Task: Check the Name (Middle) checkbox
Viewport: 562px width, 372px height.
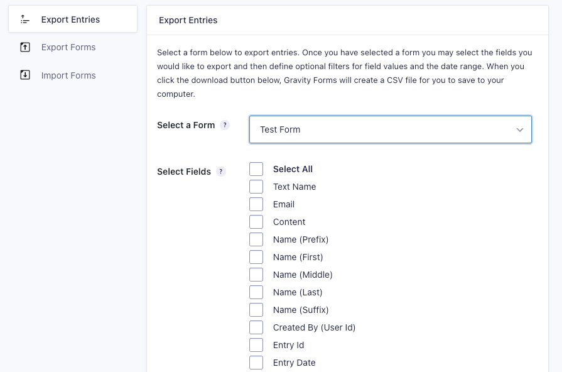Action: tap(256, 274)
